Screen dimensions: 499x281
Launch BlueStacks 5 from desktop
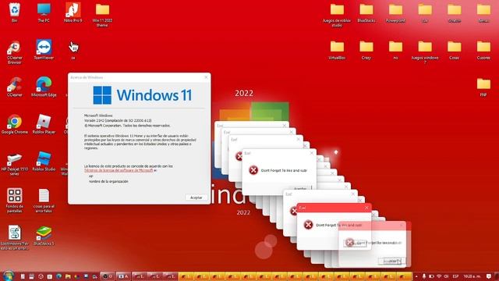[x=44, y=236]
